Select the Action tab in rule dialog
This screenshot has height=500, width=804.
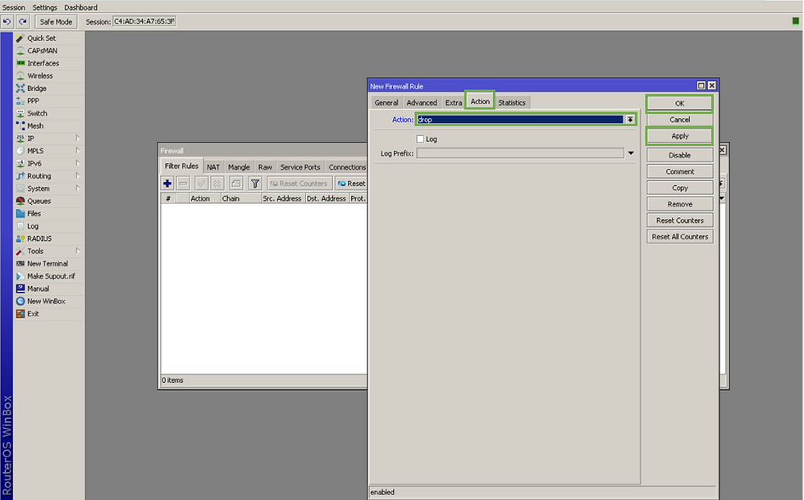[x=480, y=102]
